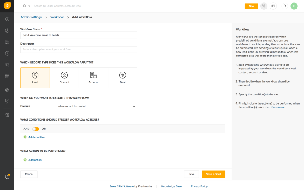This screenshot has width=304, height=190.
Task: Open Leads from the sidebar icon
Action: (x=7, y=19)
